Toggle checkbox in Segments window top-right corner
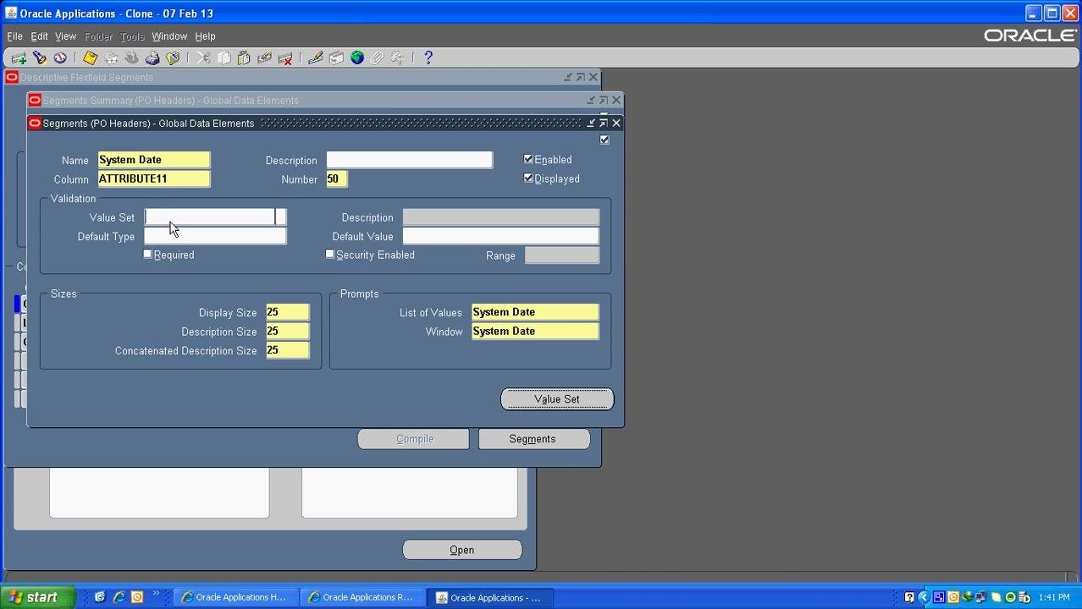This screenshot has height=609, width=1082. (604, 140)
